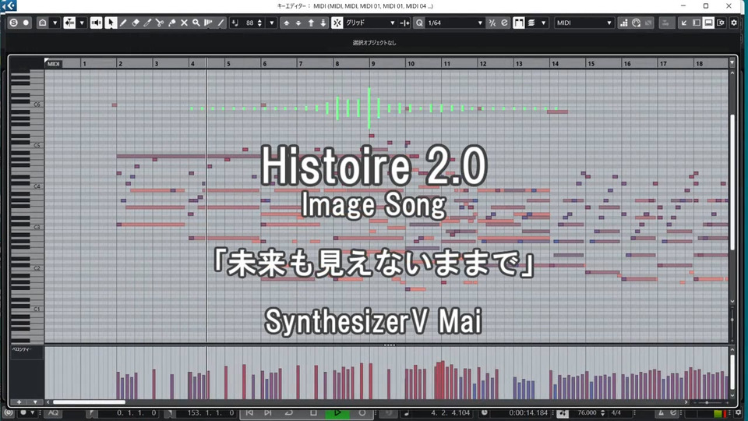Open the Quantize Panel 'e' button
The width and height of the screenshot is (748, 421).
click(504, 23)
